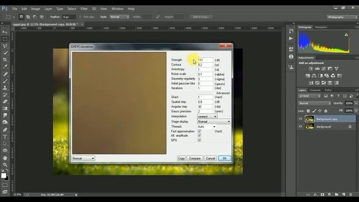Add an Exposure adjustment
The height and width of the screenshot is (202, 359).
click(x=330, y=68)
